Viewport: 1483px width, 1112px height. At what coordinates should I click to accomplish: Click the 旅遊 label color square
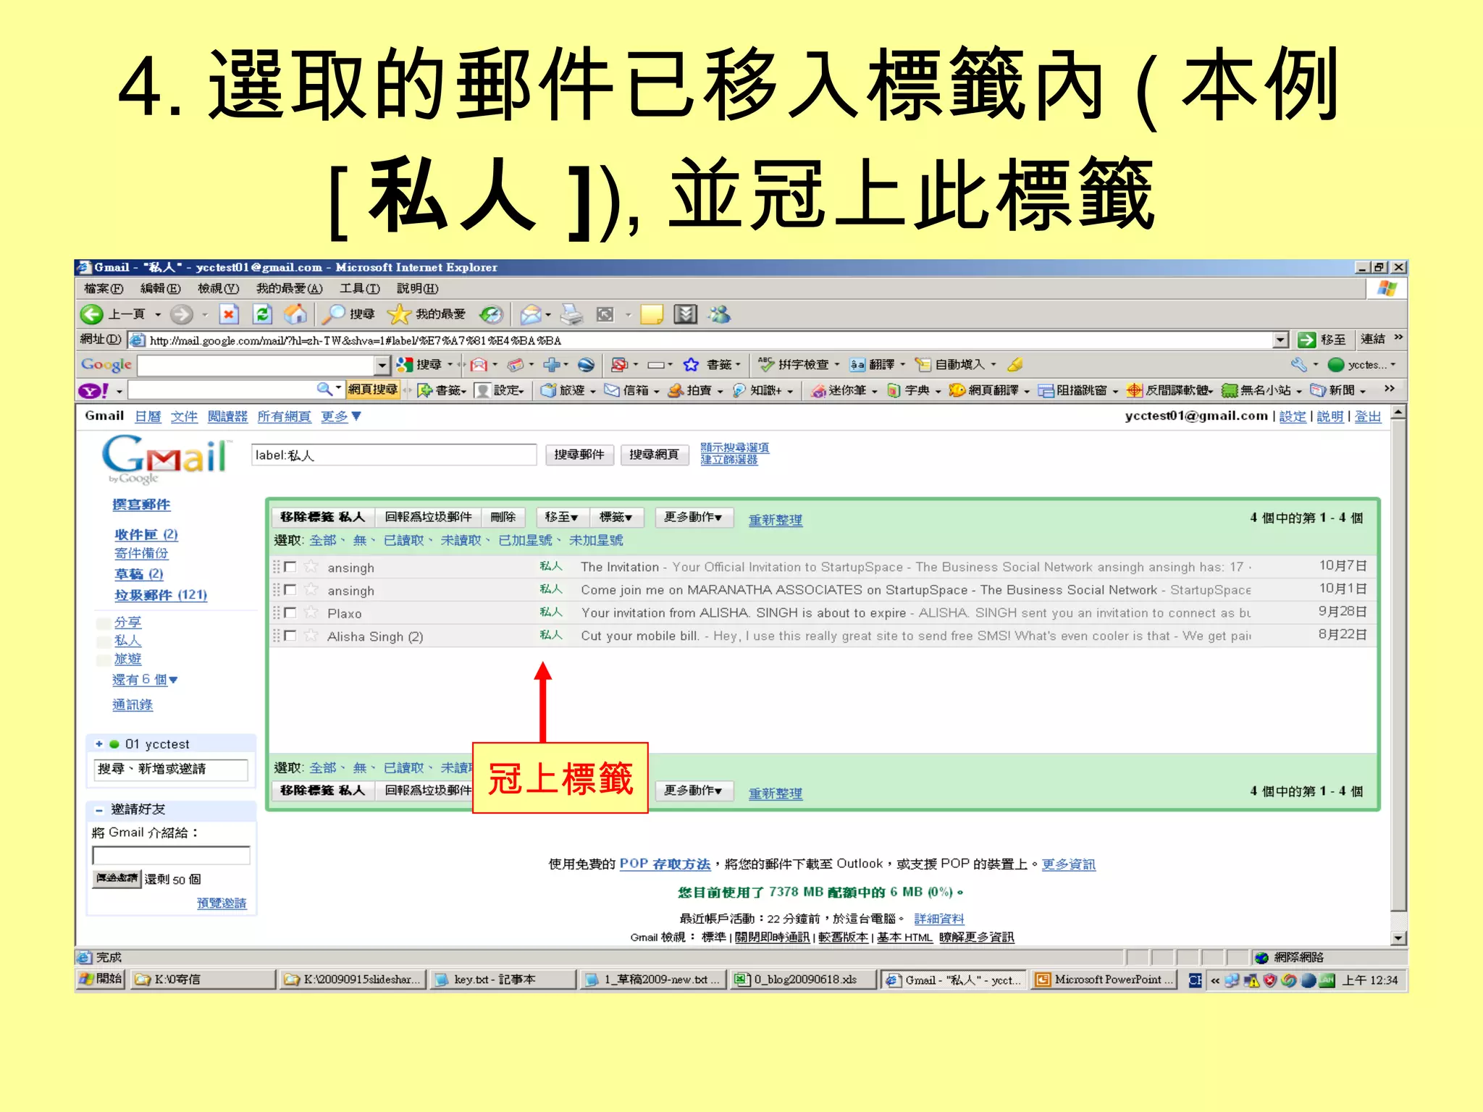[x=104, y=660]
